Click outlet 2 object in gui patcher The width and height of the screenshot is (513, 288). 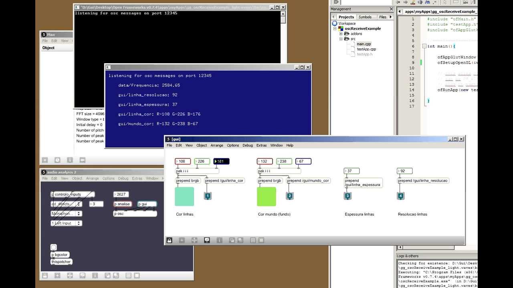coord(289,196)
